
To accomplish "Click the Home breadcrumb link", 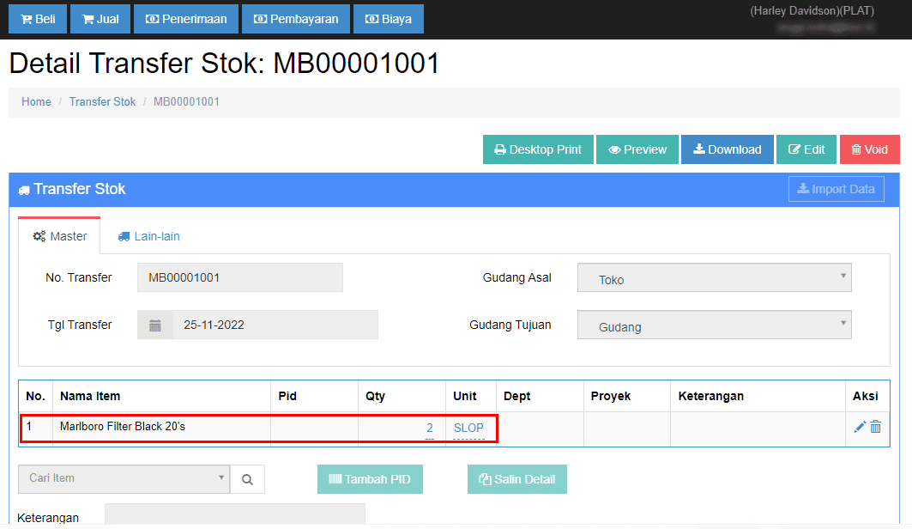I will (x=36, y=101).
